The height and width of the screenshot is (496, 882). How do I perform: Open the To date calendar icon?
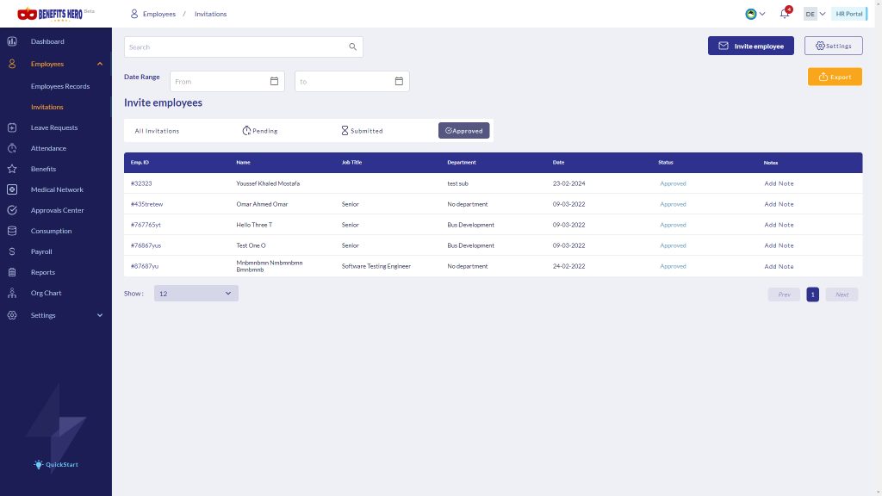pyautogui.click(x=399, y=82)
